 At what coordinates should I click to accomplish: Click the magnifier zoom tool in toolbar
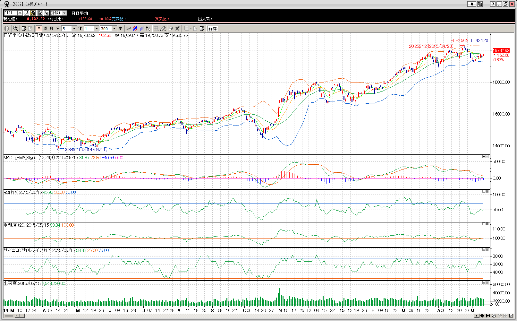15,29
